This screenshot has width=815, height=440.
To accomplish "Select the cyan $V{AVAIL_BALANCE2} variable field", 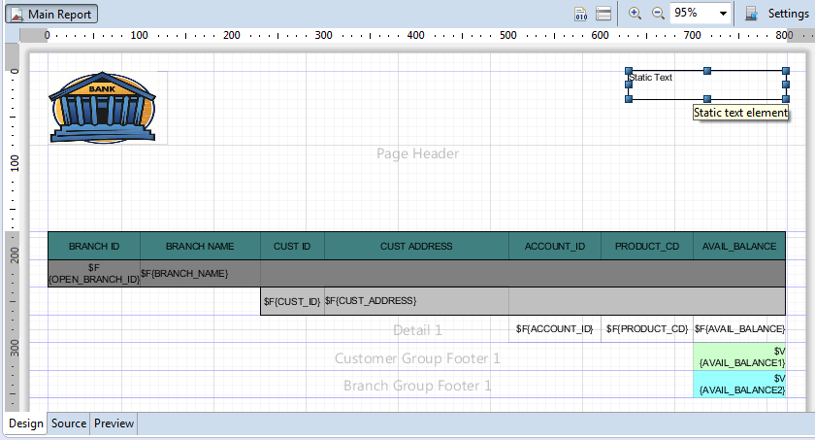I will (x=739, y=385).
